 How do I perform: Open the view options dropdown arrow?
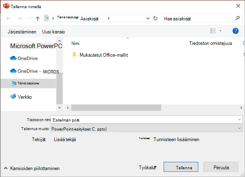220,31
